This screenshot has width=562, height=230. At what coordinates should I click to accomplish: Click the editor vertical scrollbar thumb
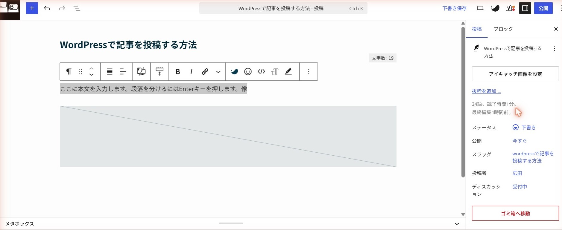[x=463, y=102]
